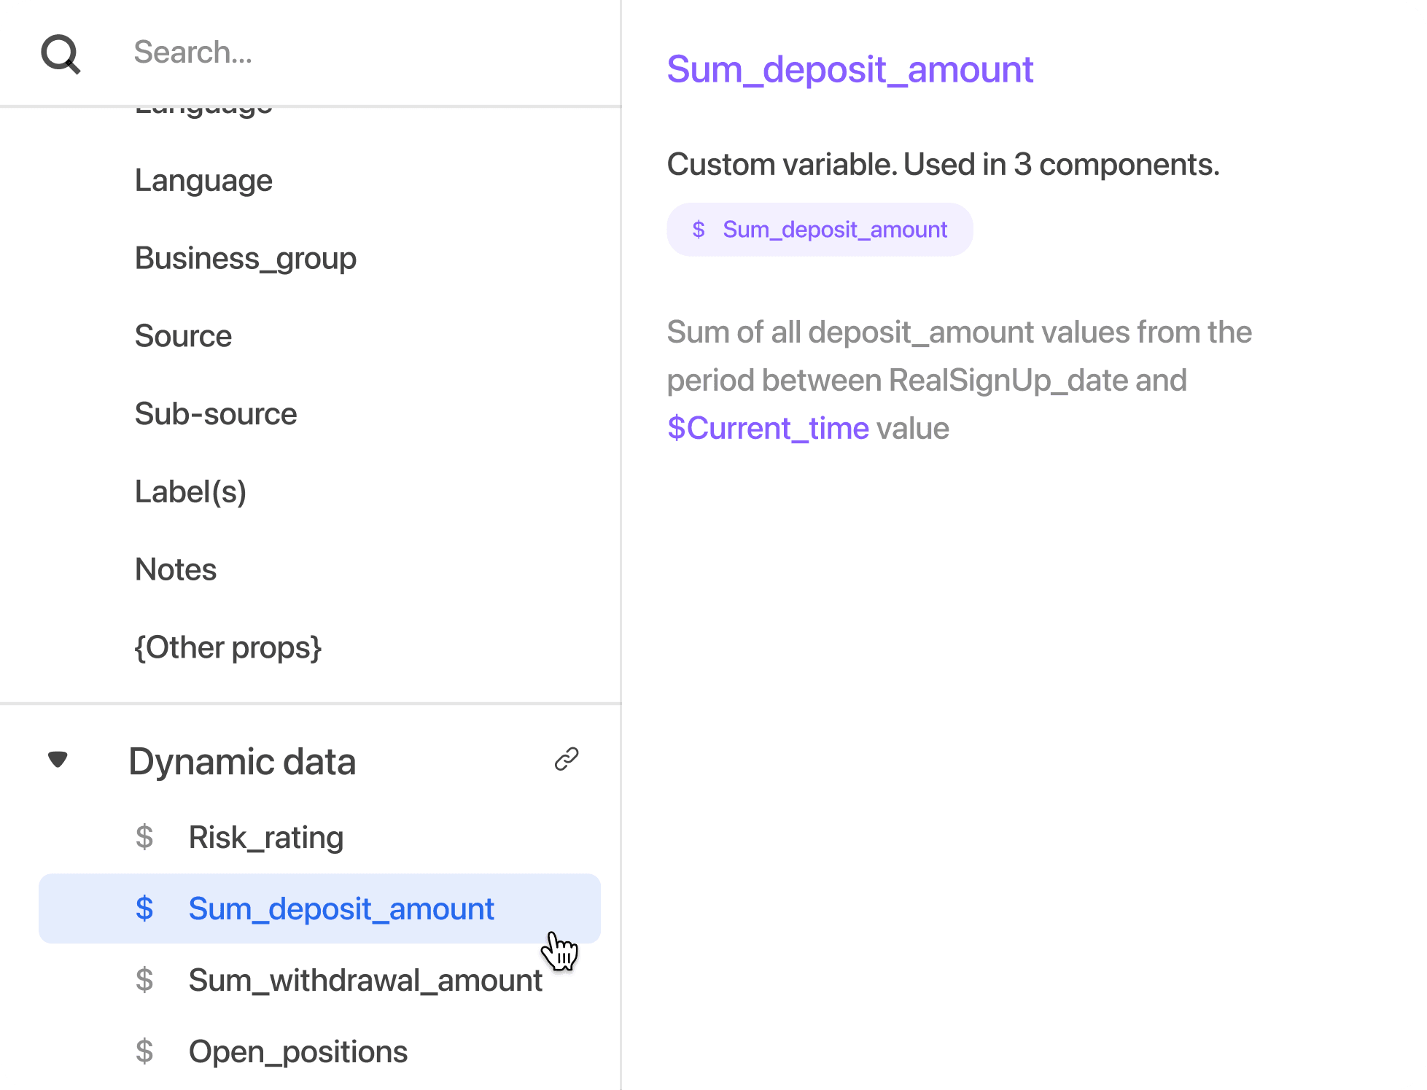The image size is (1427, 1090).
Task: Select the highlighted Sum_deposit_amount variable row
Action: coord(319,908)
